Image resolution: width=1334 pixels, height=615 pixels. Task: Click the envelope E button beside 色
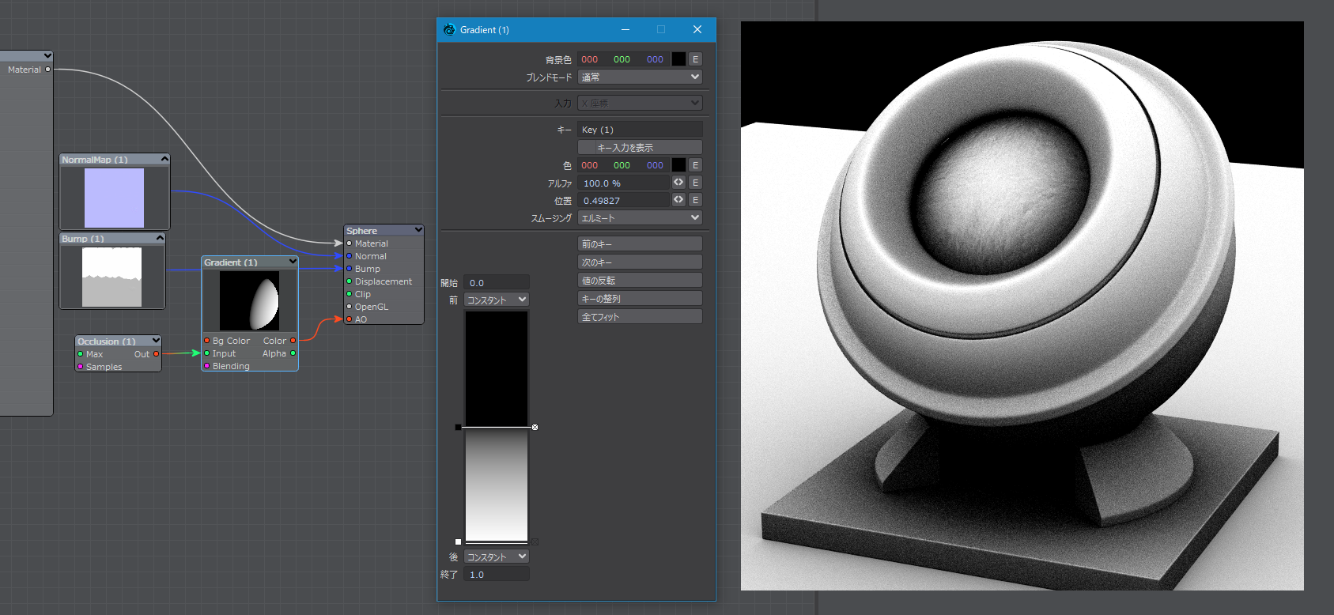click(695, 165)
